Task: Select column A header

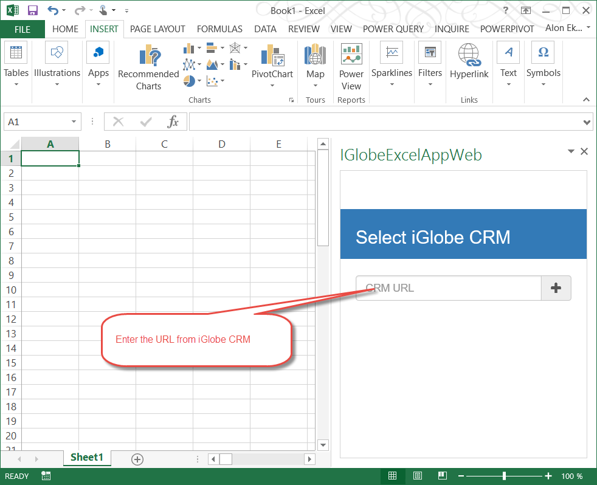Action: 50,144
